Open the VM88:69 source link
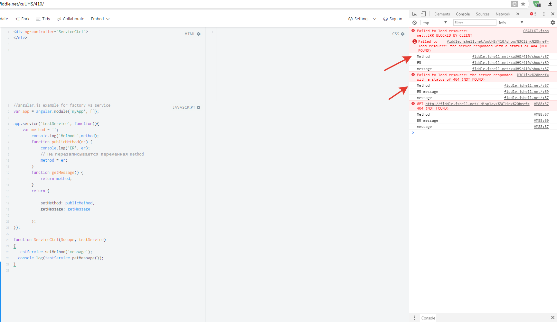This screenshot has height=322, width=557. (541, 121)
